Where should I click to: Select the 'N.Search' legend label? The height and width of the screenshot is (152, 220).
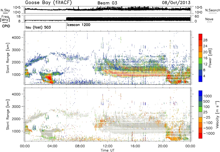212,10
